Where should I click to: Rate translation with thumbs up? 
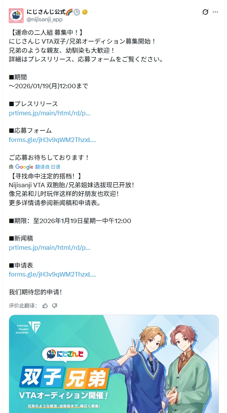tap(45, 306)
